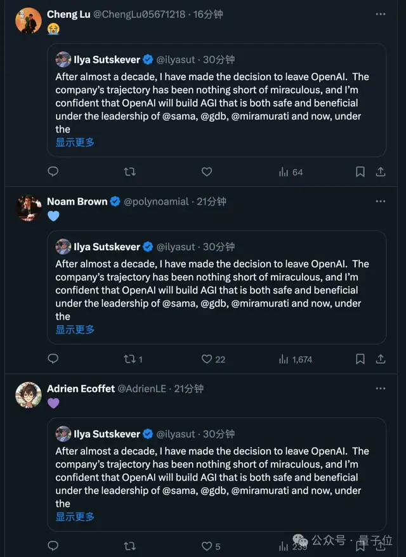Open more options on Adrien Ecoffet's tweet
The image size is (406, 557).
point(380,389)
